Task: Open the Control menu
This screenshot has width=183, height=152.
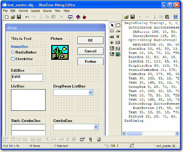Action: click(23, 11)
